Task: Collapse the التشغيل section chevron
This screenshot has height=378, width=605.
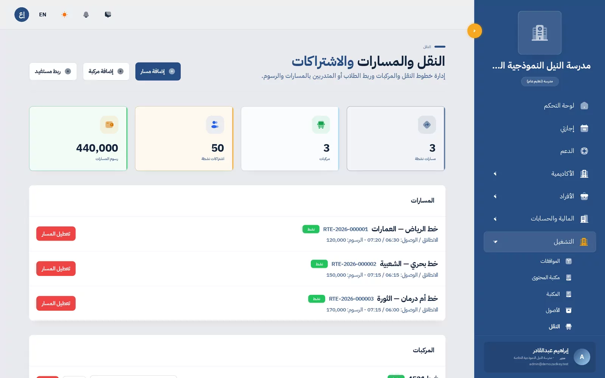Action: tap(495, 242)
